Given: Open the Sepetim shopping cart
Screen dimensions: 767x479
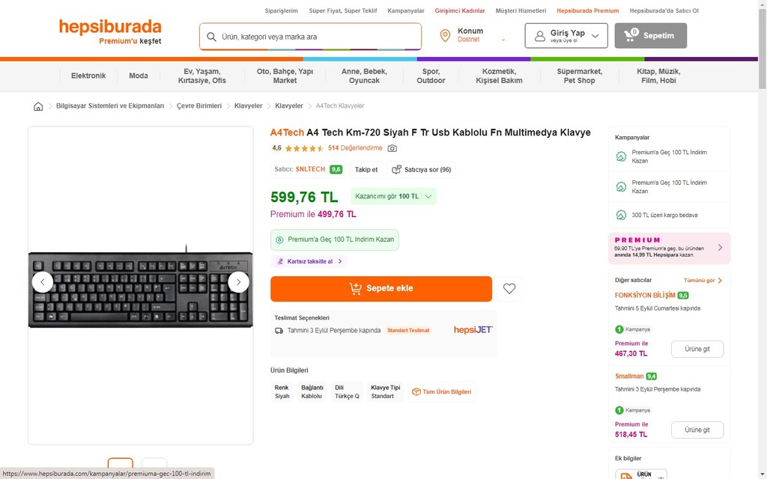Looking at the screenshot, I should pos(651,36).
